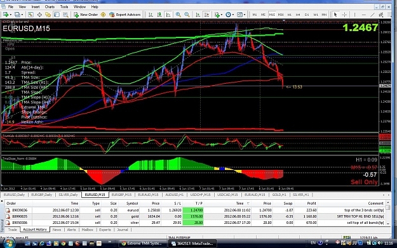Switch to candlestick chart icon
Viewport: 397px width, 248px height.
[159, 15]
